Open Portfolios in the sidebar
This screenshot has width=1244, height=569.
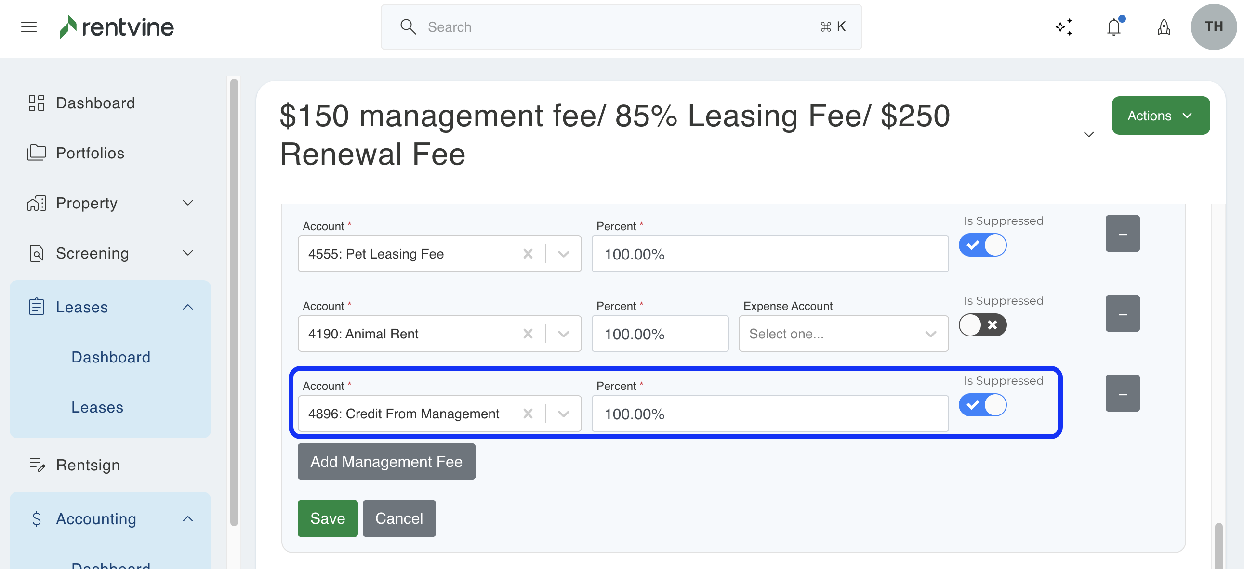coord(90,153)
